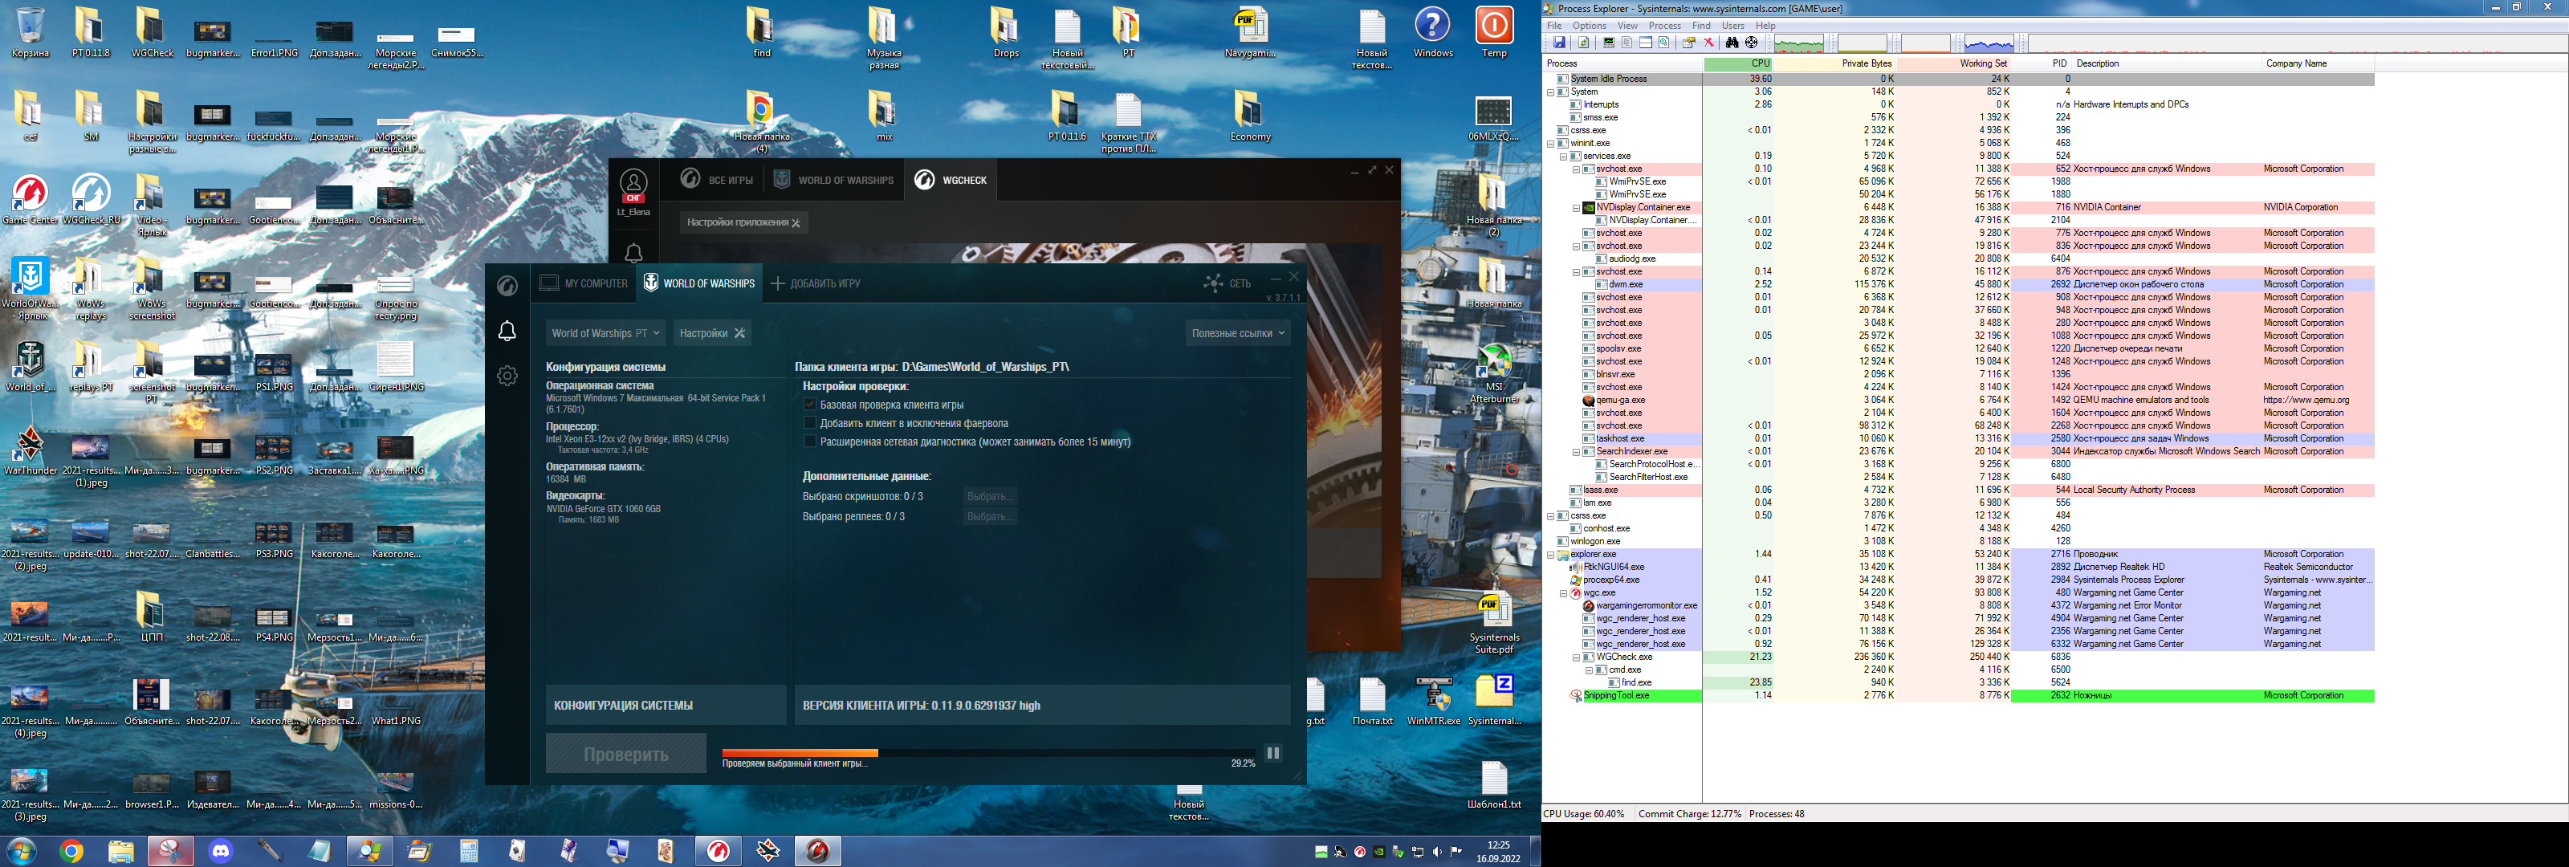Collapse the services.exe tree node
The image size is (2569, 867).
click(1563, 157)
